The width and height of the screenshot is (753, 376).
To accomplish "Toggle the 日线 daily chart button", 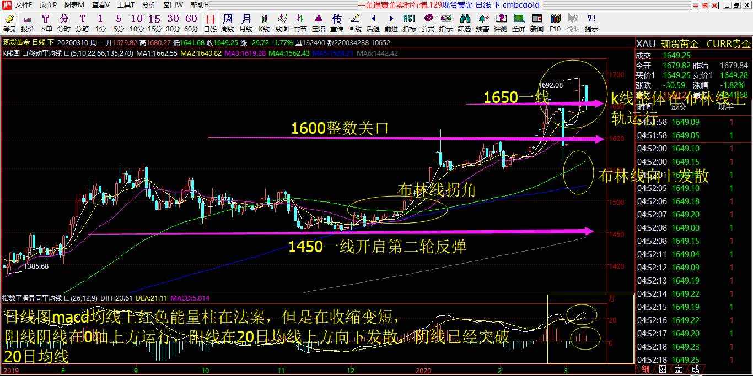I will 210,23.
